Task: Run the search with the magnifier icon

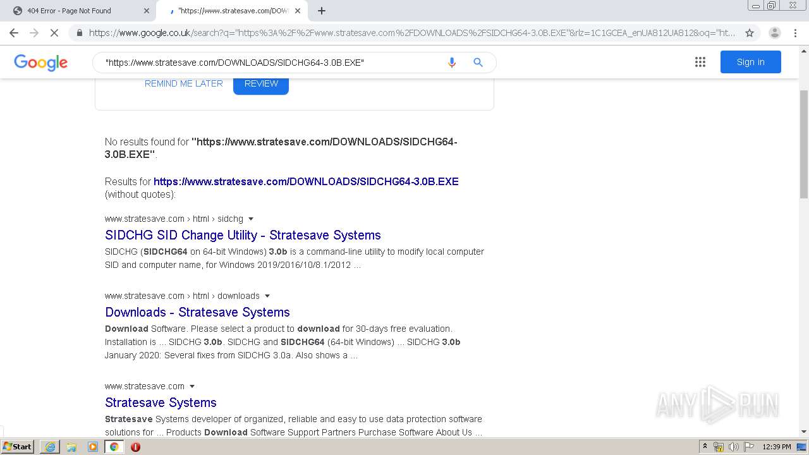Action: (x=478, y=63)
